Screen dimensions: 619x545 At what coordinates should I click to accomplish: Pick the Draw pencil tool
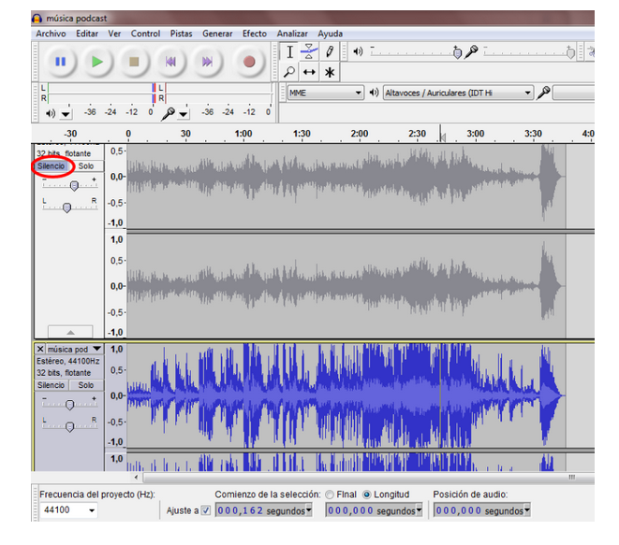(x=330, y=52)
